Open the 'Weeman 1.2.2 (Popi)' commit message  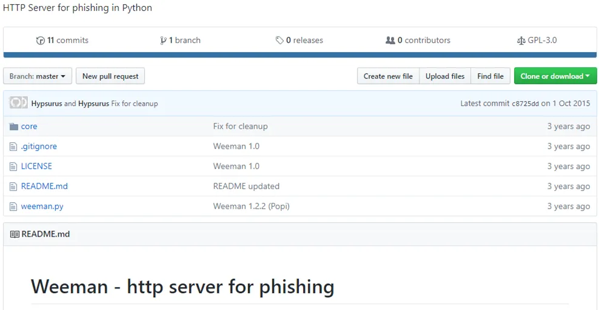(x=252, y=206)
